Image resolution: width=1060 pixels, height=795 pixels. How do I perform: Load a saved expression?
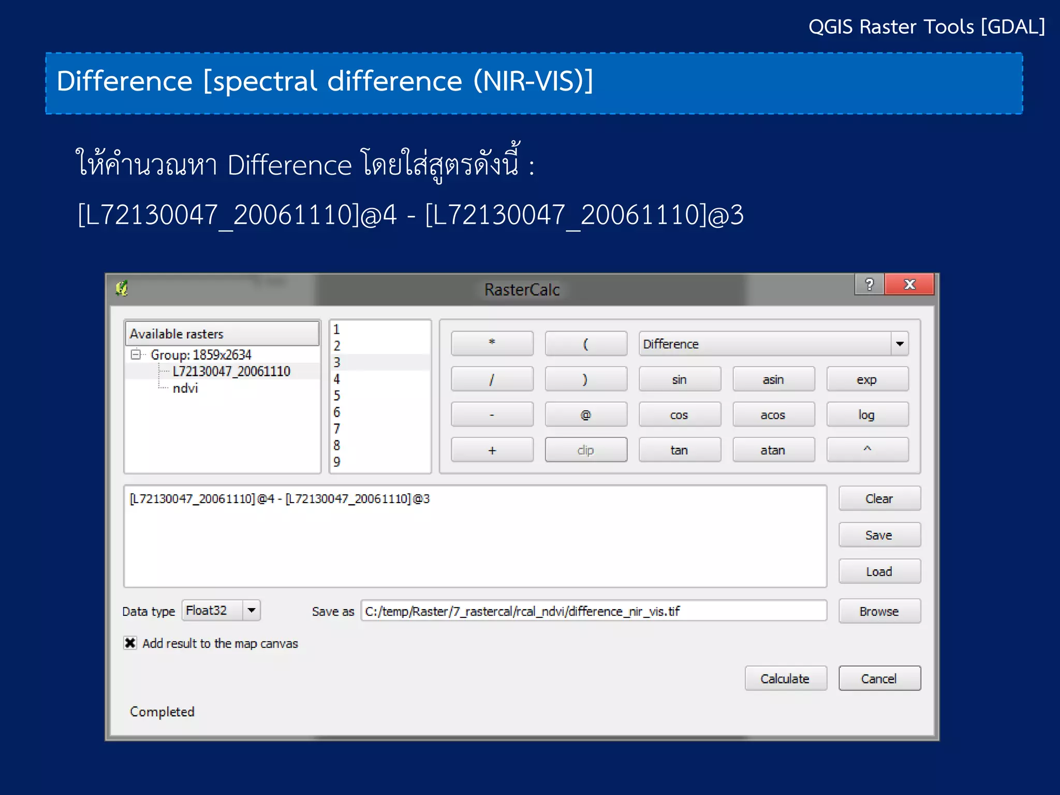(x=879, y=571)
